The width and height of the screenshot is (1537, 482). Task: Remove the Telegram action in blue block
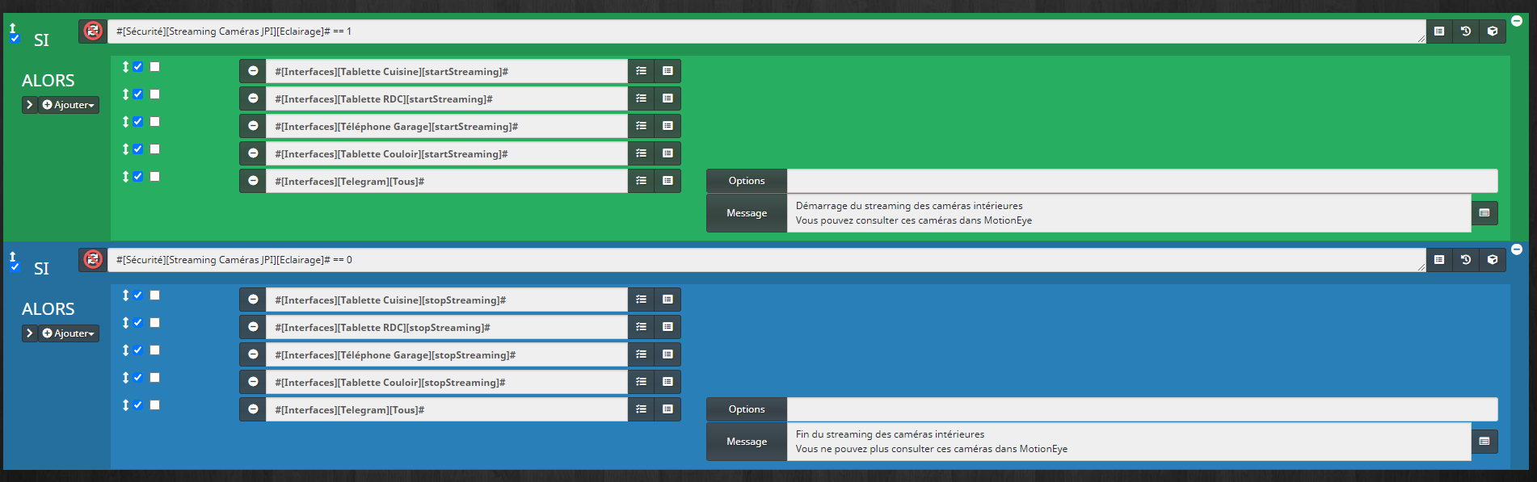[x=253, y=409]
